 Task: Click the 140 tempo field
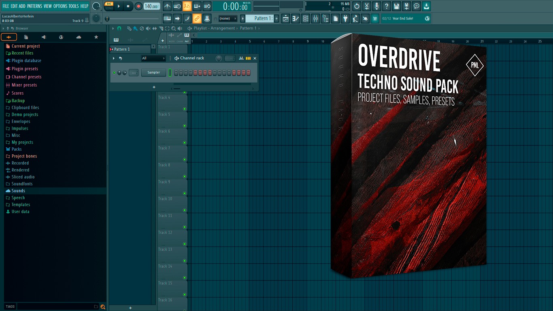click(x=152, y=6)
